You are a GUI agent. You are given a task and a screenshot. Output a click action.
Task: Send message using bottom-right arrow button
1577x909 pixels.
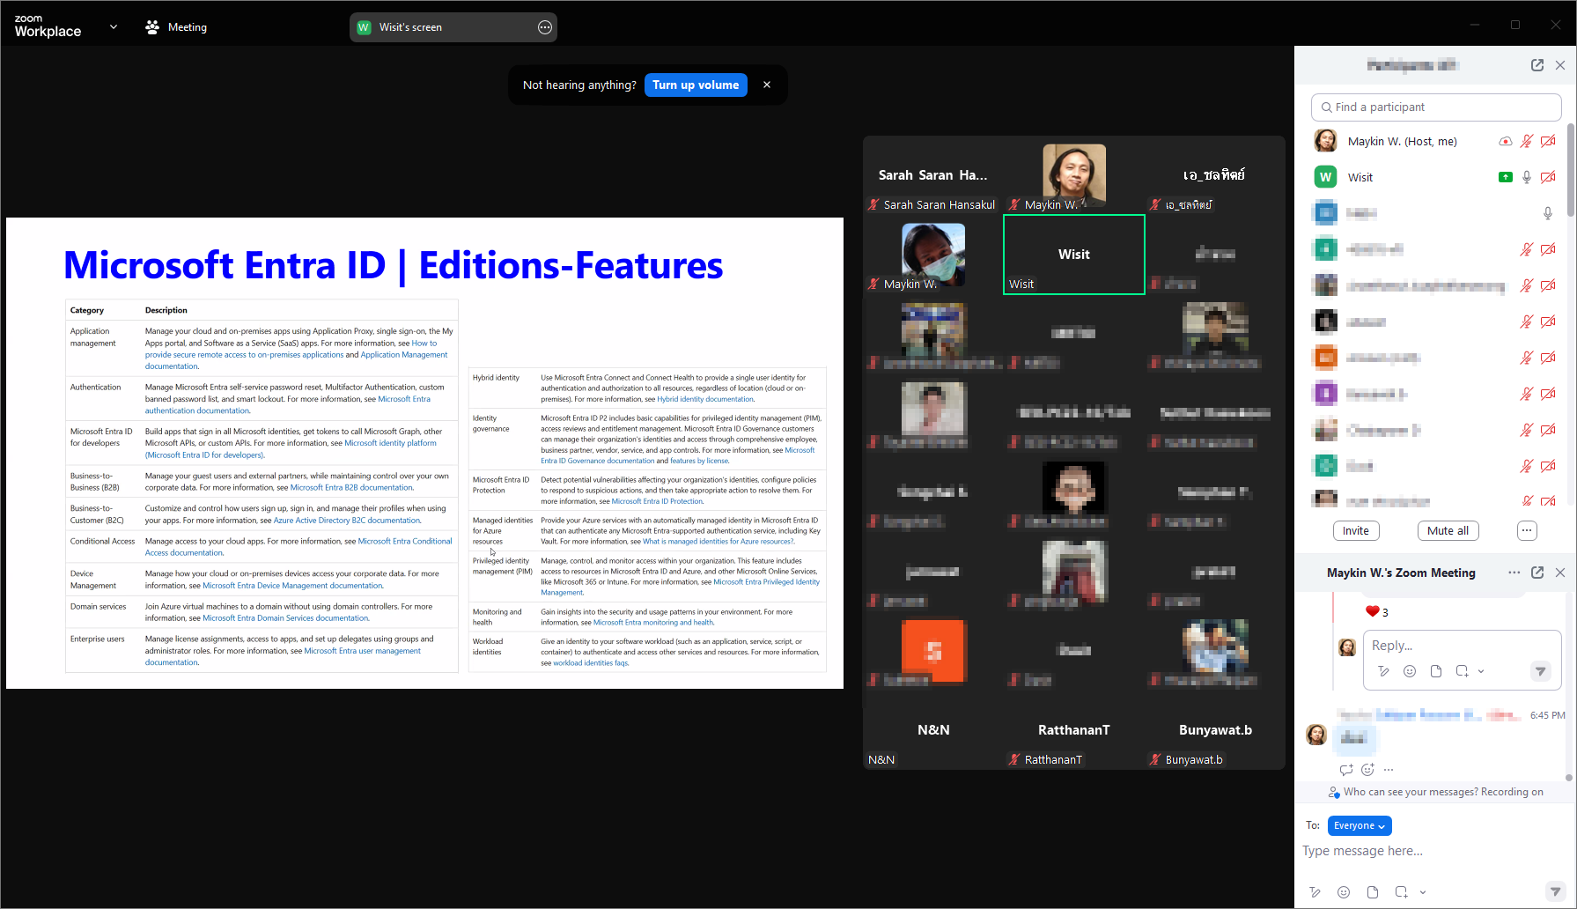click(1556, 891)
